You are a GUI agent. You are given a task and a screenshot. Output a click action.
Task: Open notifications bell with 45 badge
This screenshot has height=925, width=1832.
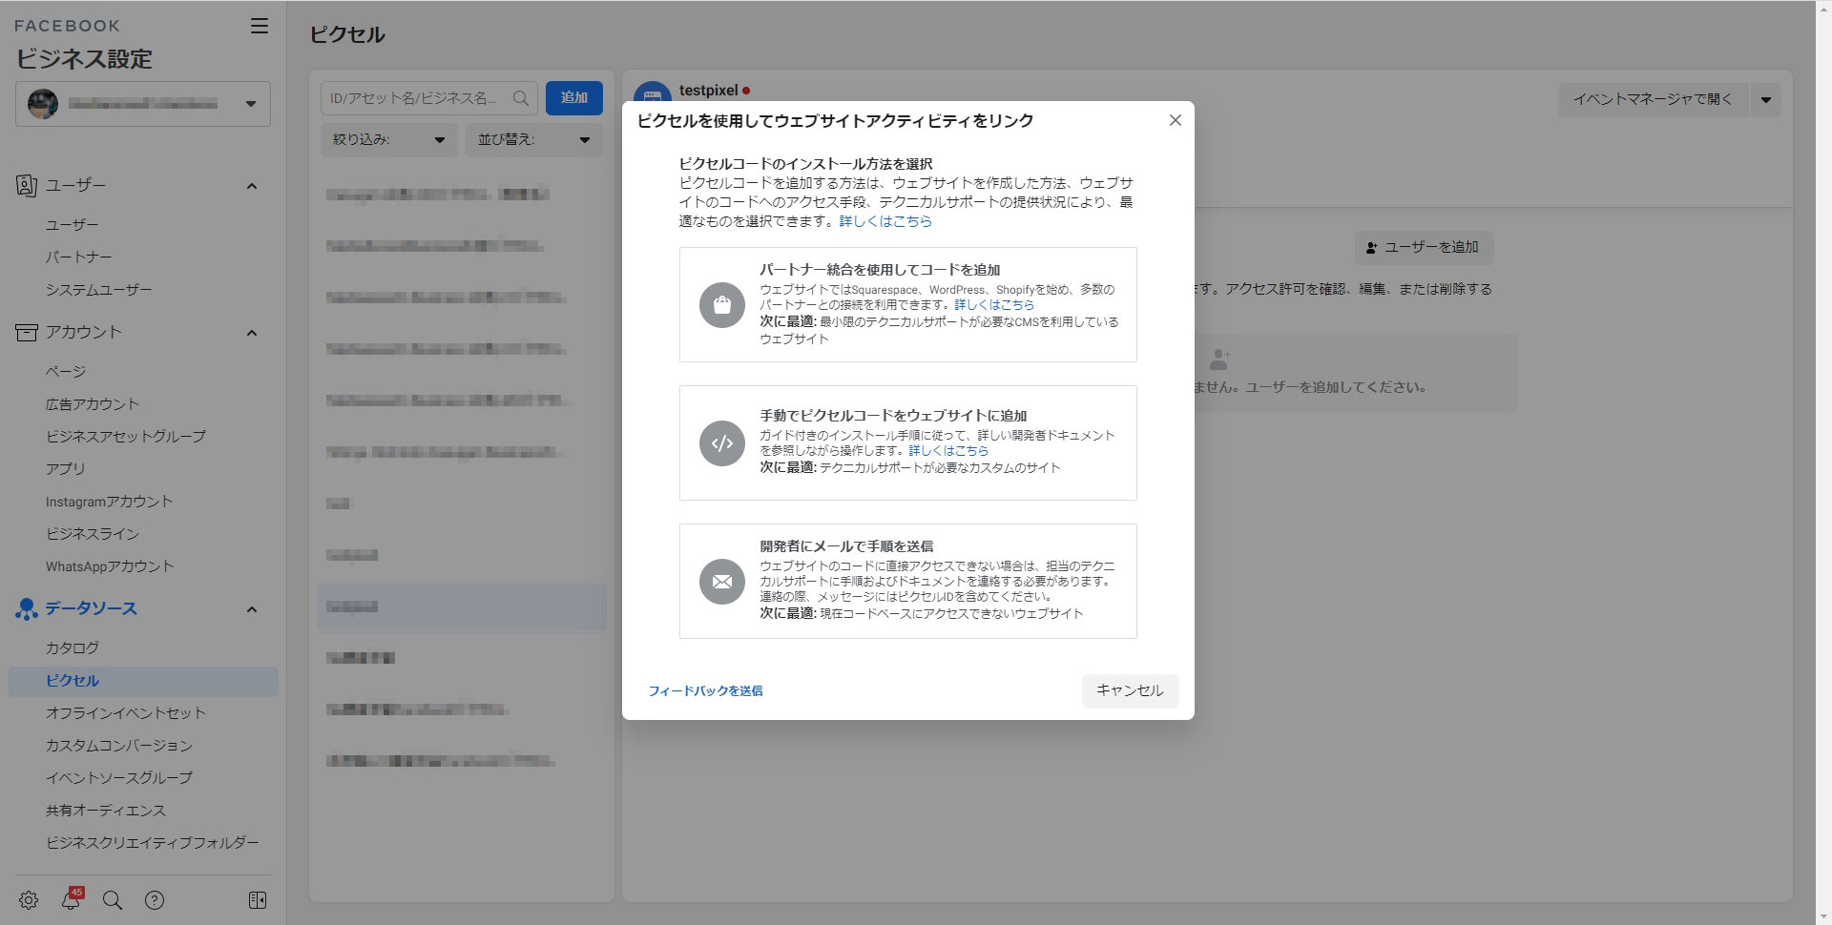pos(72,899)
